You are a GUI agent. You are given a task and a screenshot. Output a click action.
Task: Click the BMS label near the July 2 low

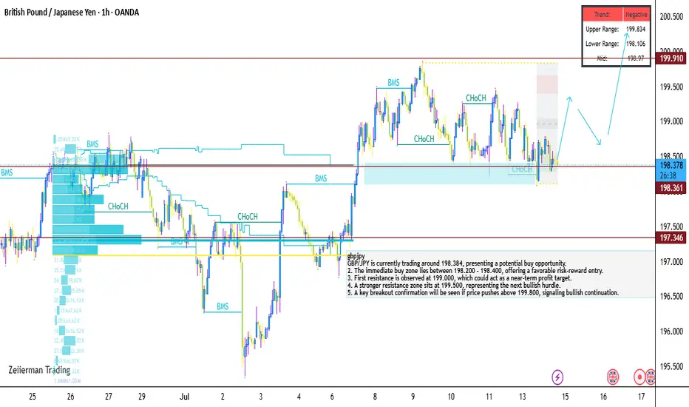[223, 306]
